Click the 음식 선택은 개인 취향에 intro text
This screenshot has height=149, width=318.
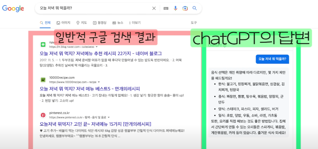click(248, 75)
